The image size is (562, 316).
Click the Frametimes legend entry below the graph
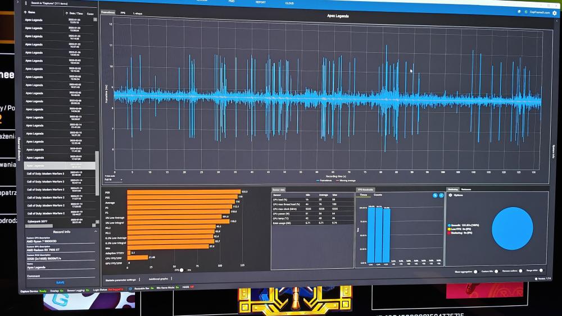[x=324, y=181]
